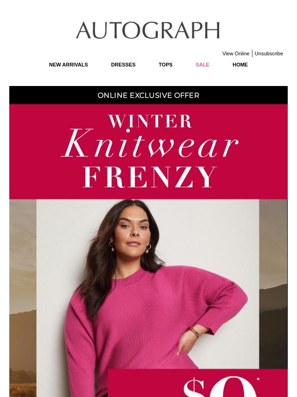This screenshot has width=297, height=397.
Task: Click the script Knitwear headline text
Action: click(x=149, y=144)
